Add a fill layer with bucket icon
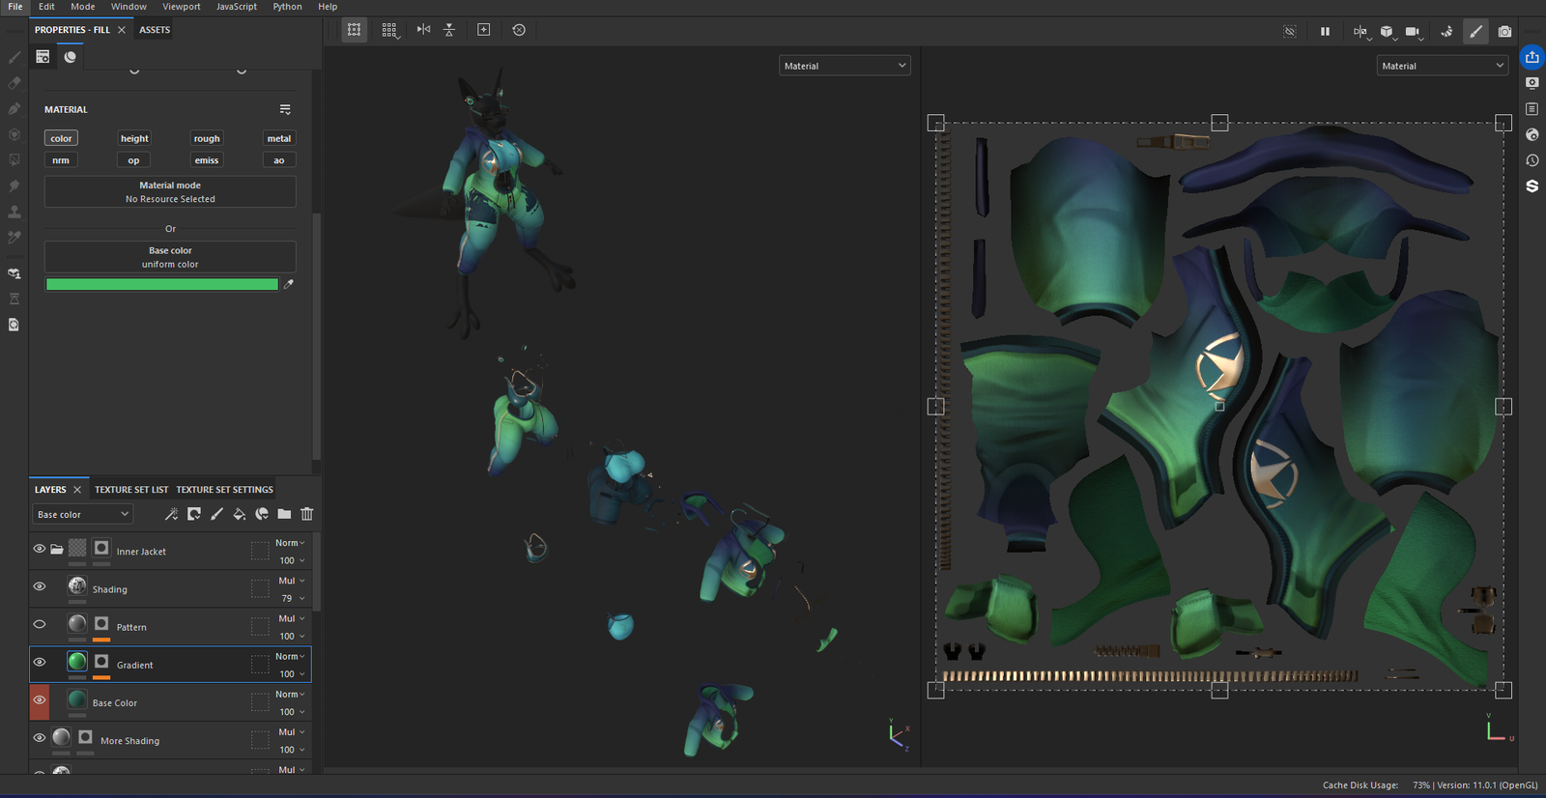The image size is (1546, 798). (x=239, y=514)
